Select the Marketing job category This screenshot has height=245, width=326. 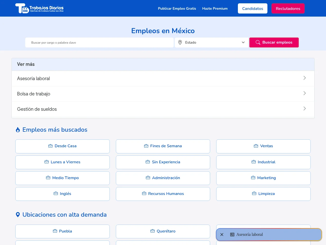263,178
